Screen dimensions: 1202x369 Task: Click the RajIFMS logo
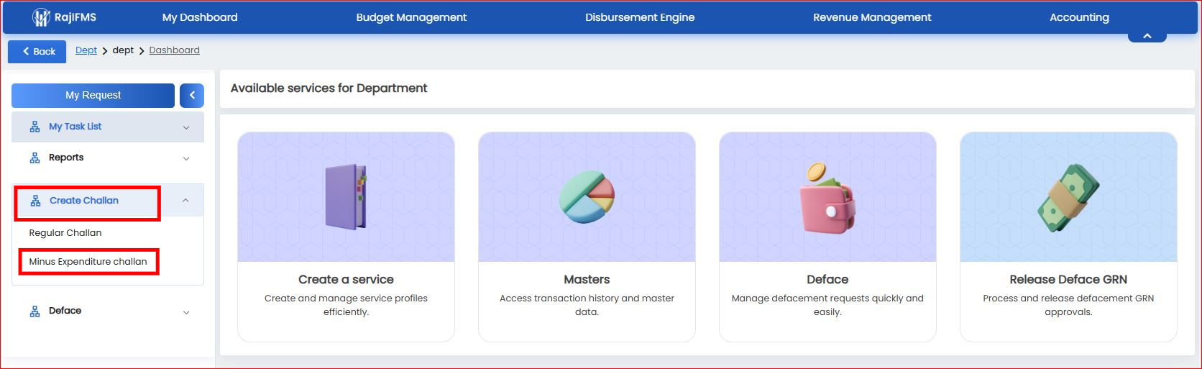[x=63, y=17]
